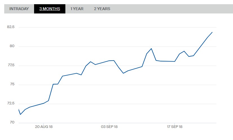Viewport: 233px width, 140px height.
Task: Click the 75 y-axis label
Action: pyautogui.click(x=12, y=84)
